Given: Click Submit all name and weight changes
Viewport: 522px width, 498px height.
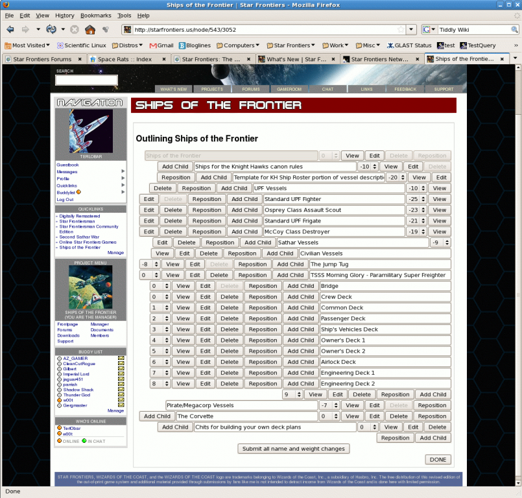Looking at the screenshot, I should tap(294, 449).
